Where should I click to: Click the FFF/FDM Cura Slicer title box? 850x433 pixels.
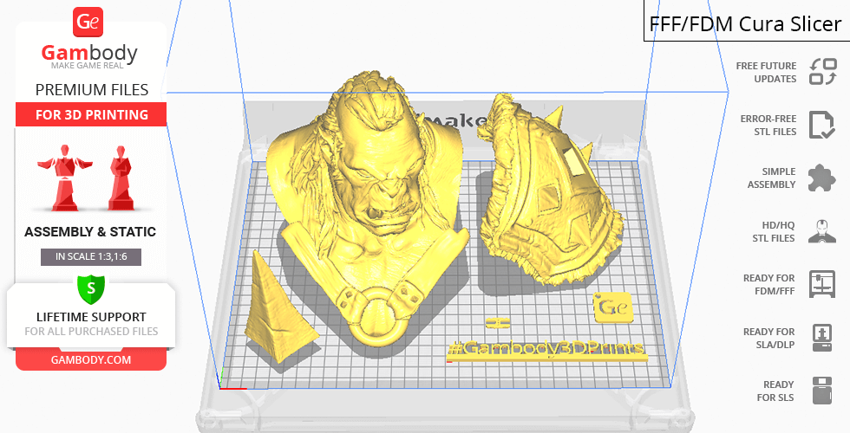tap(746, 23)
